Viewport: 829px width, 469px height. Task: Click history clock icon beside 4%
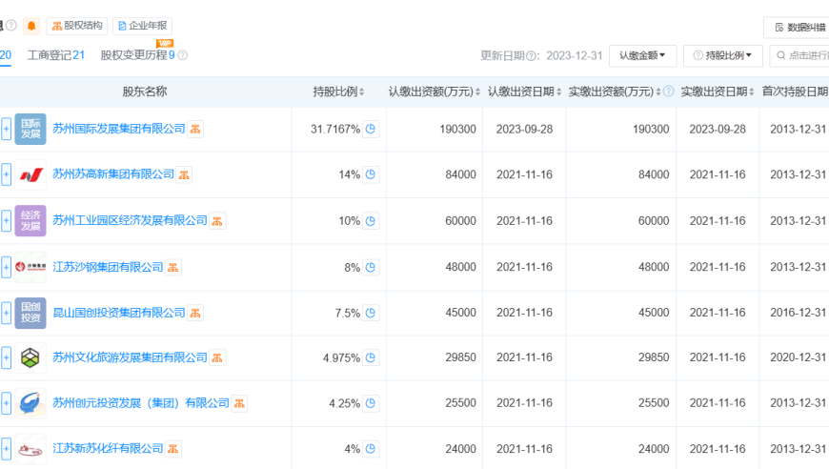[371, 448]
